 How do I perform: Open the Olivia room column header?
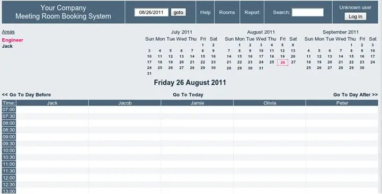[270, 103]
